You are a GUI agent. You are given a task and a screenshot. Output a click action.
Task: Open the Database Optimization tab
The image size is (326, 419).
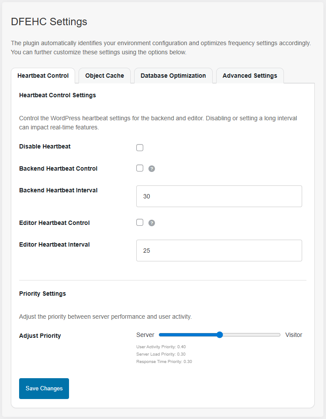click(173, 76)
